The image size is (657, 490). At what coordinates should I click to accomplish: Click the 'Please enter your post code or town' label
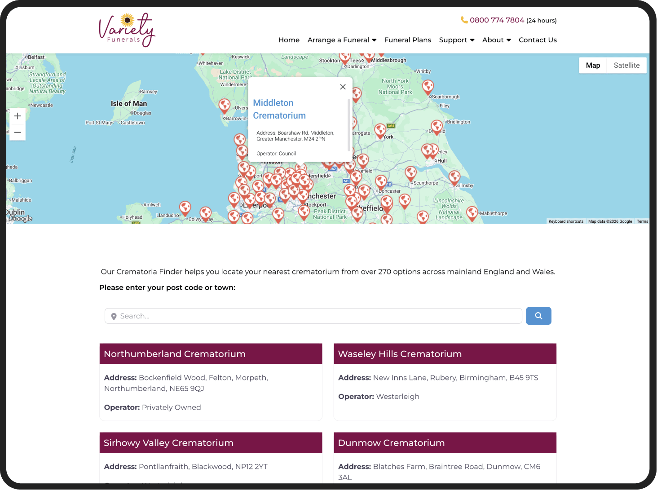click(x=167, y=287)
